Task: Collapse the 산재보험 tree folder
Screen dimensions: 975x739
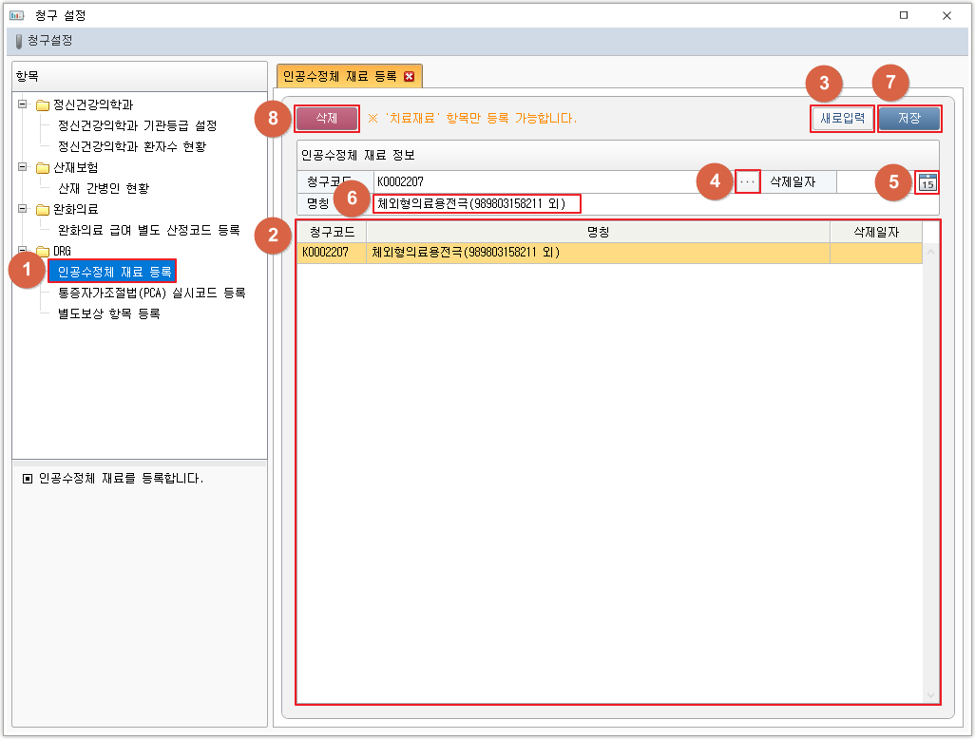Action: pyautogui.click(x=23, y=167)
